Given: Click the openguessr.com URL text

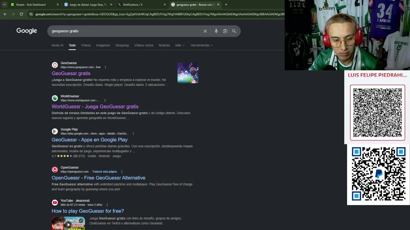Looking at the screenshot, I should click(x=74, y=172).
